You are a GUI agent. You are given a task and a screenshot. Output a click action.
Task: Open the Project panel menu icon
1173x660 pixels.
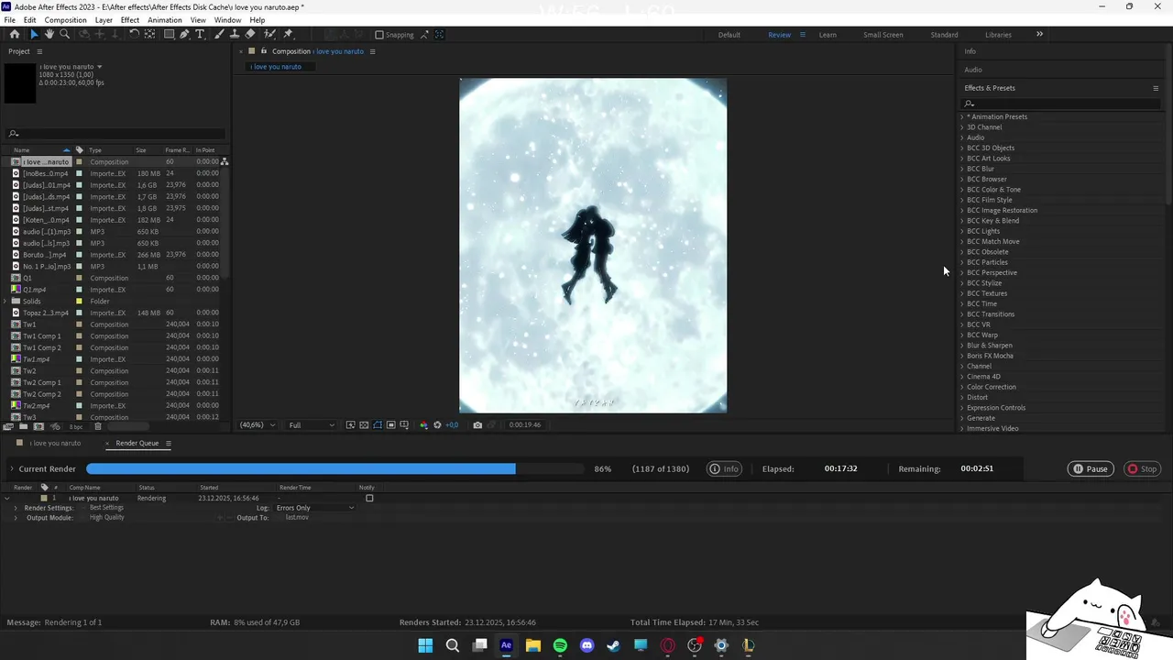[39, 51]
